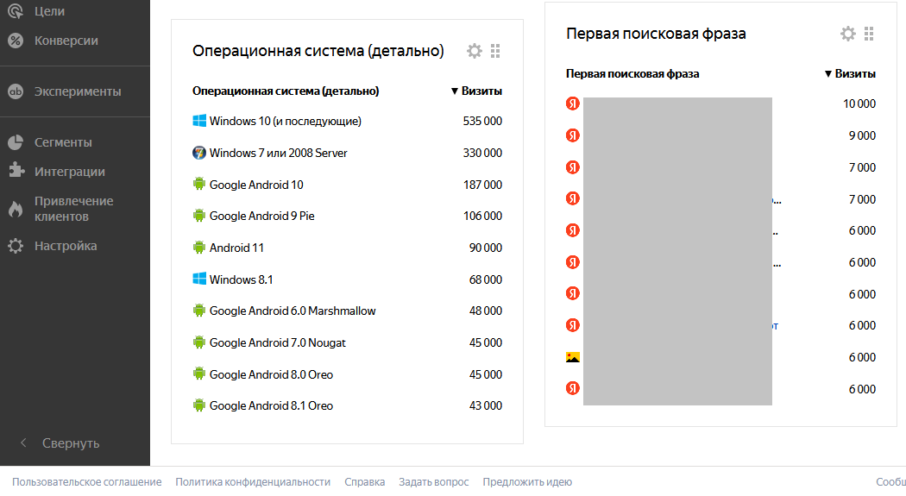Click Android icon next to Google Android 10

(x=199, y=185)
